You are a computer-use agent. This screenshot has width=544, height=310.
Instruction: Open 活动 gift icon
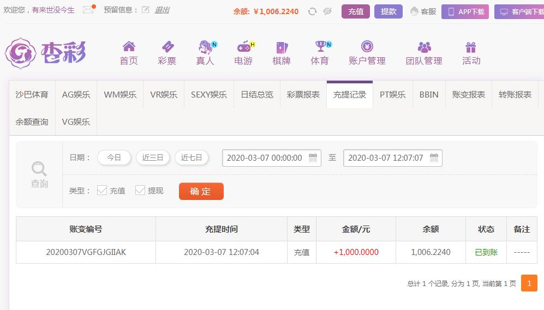point(471,47)
